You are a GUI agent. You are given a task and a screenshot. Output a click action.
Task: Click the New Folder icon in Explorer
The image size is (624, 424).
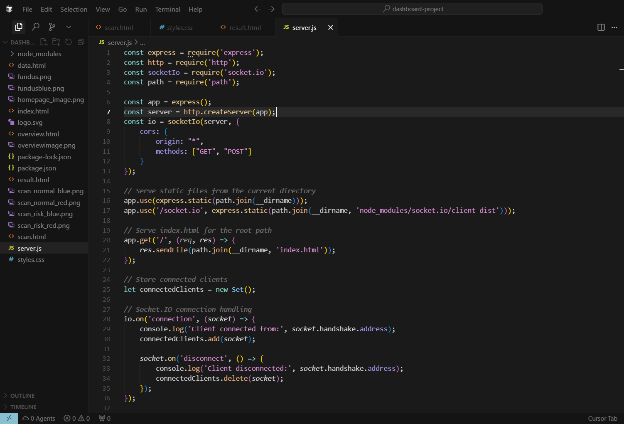(x=56, y=42)
